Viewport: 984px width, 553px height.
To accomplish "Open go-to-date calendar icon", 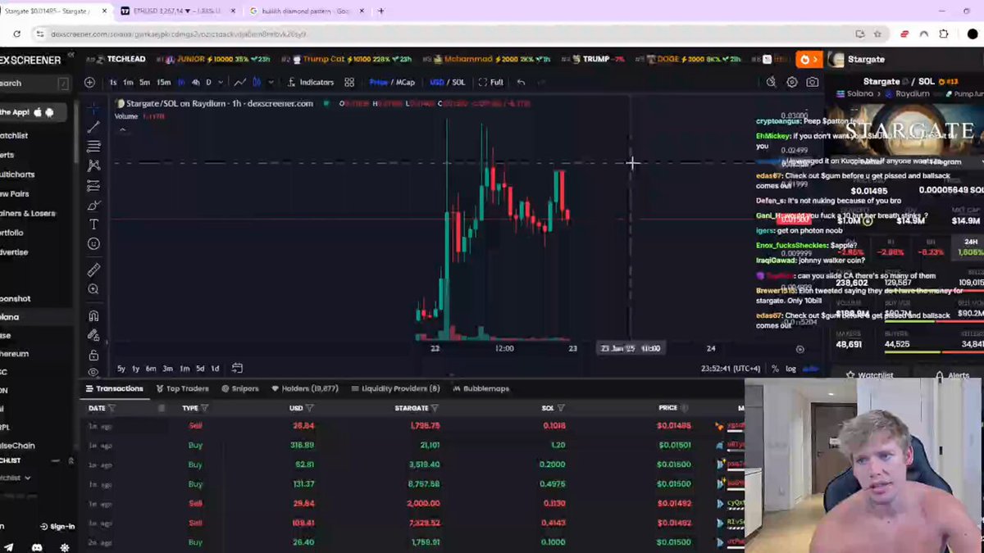I will (x=237, y=368).
